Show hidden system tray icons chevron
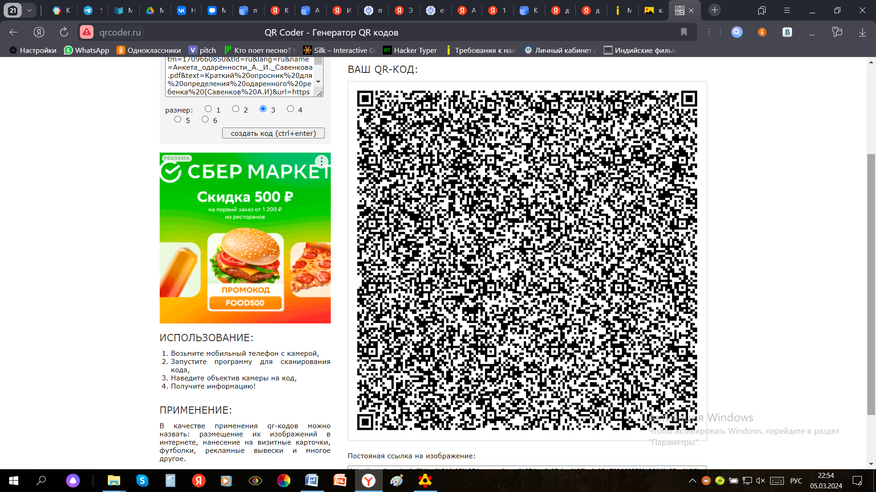Viewport: 876px width, 492px height. (x=692, y=481)
